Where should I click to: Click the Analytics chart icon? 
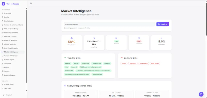[x=3, y=64]
